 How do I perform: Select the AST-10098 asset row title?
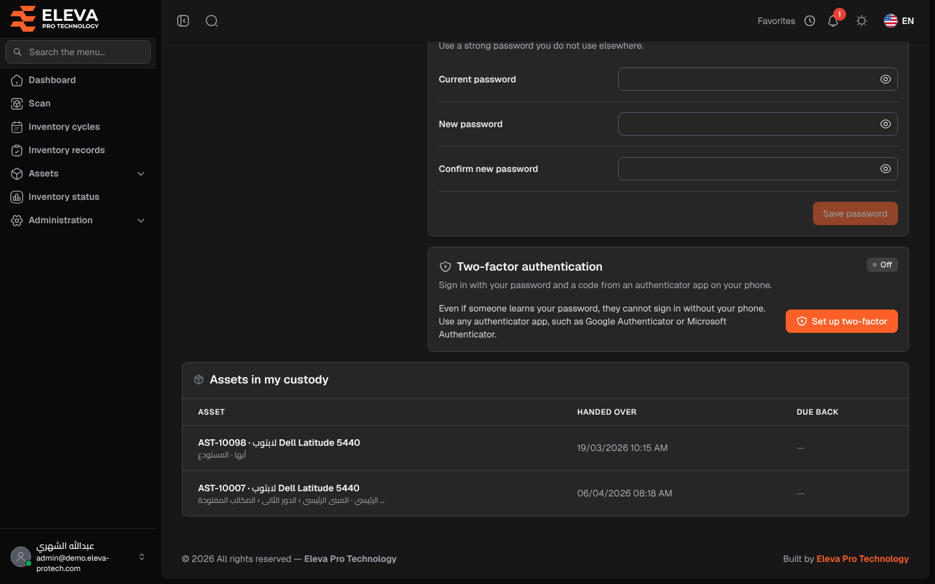(x=279, y=443)
